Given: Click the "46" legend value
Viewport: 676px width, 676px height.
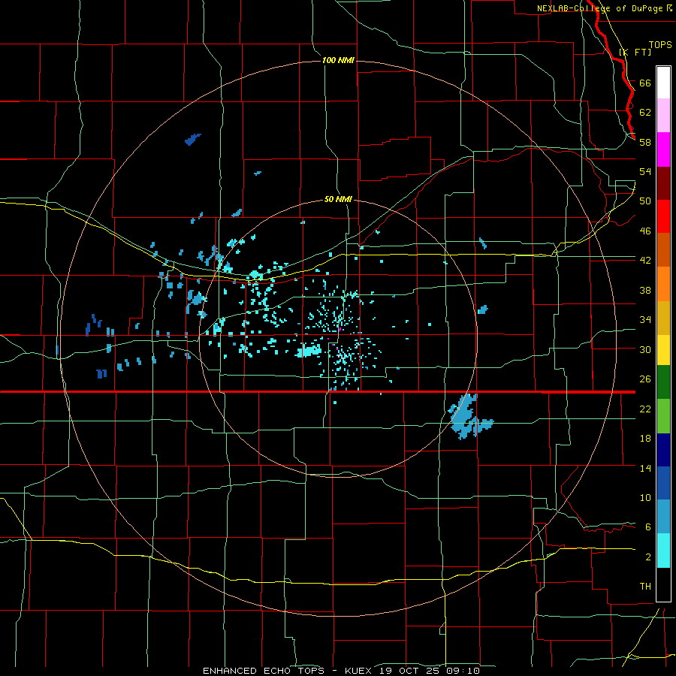Looking at the screenshot, I should point(645,231).
